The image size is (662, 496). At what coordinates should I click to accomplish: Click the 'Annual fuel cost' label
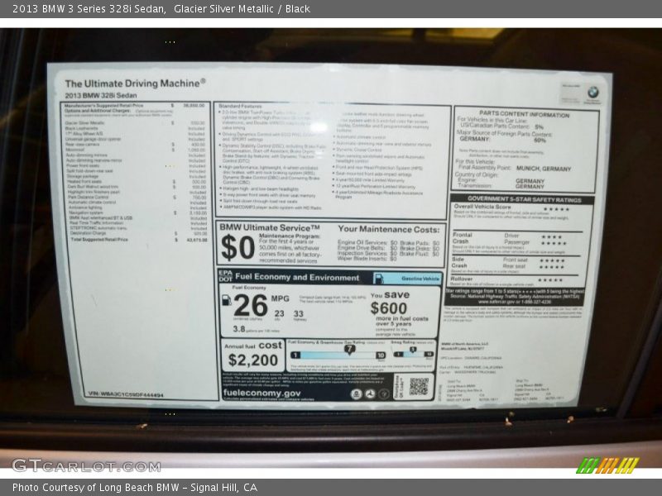(x=253, y=346)
